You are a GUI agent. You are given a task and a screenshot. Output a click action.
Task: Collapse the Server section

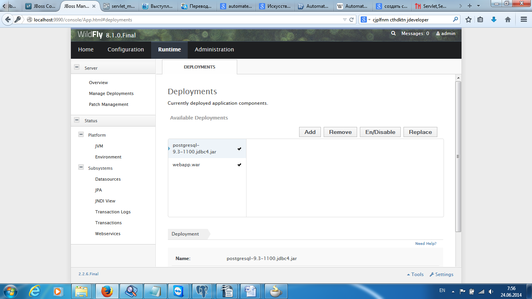(x=77, y=67)
